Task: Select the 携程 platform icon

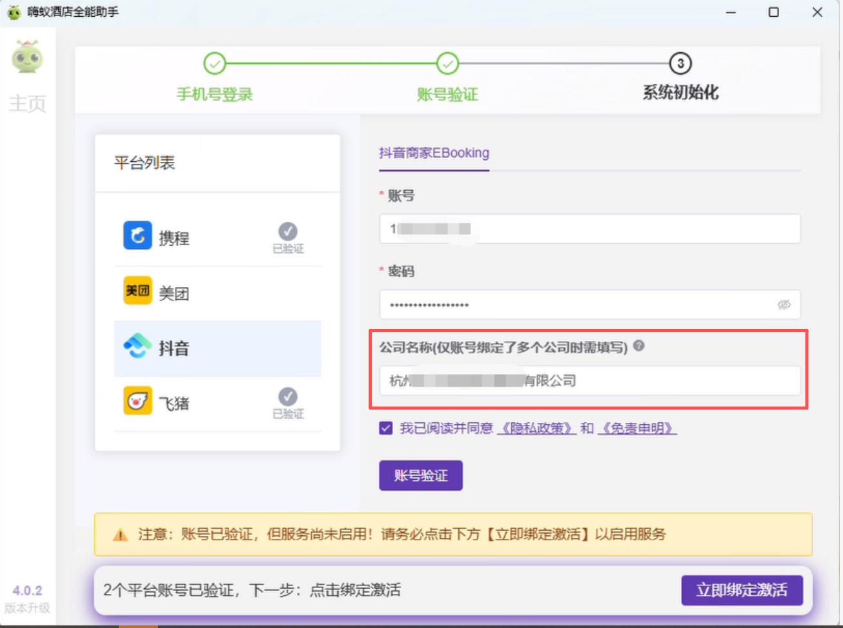Action: 137,236
